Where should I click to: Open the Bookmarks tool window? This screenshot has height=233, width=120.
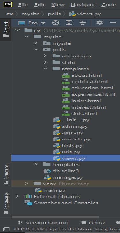pyautogui.click(x=6, y=203)
